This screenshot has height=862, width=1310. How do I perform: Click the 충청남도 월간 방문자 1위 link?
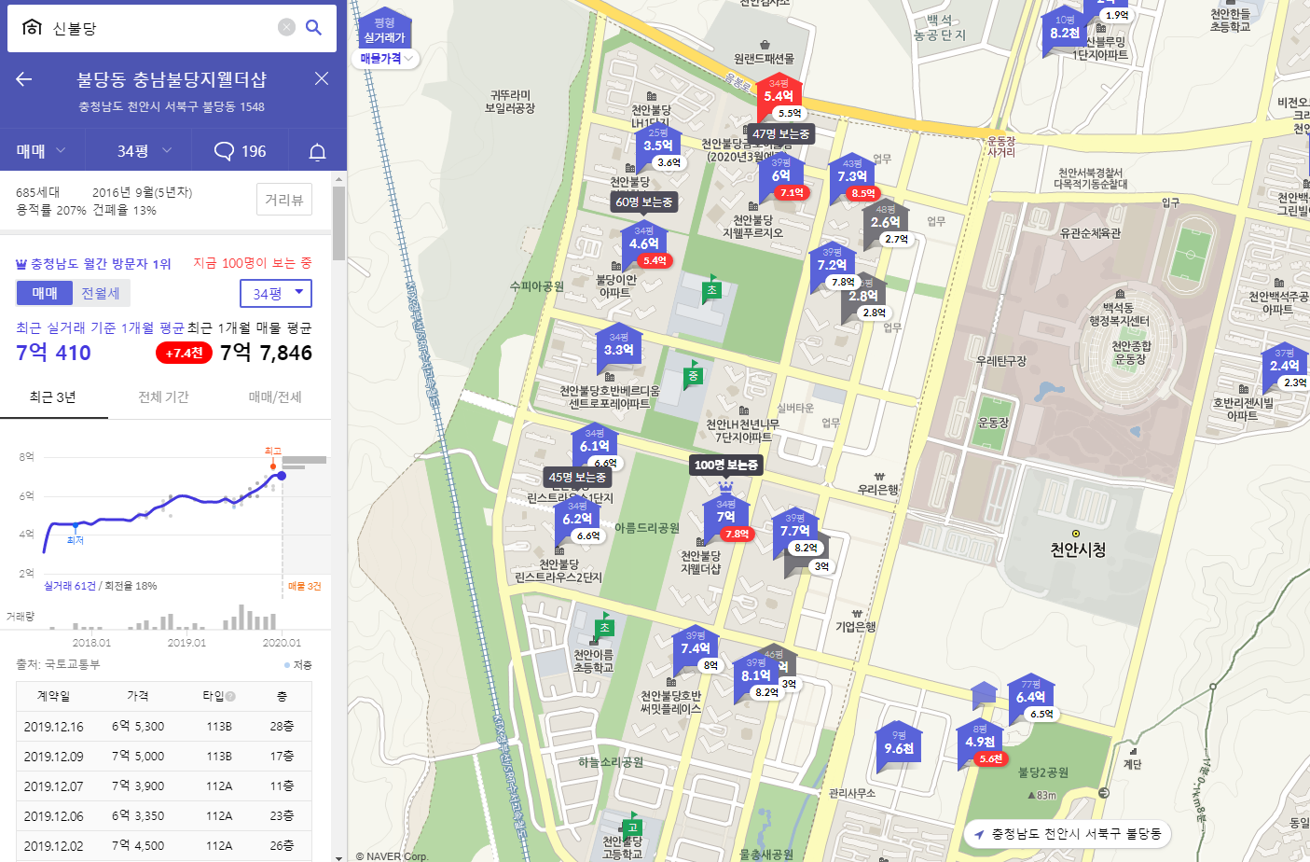pos(94,264)
